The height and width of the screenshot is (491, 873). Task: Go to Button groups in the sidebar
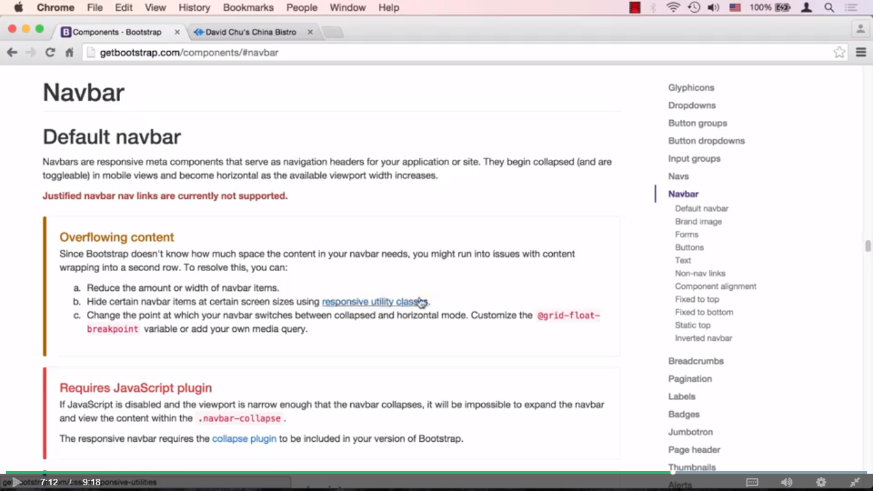(x=698, y=123)
